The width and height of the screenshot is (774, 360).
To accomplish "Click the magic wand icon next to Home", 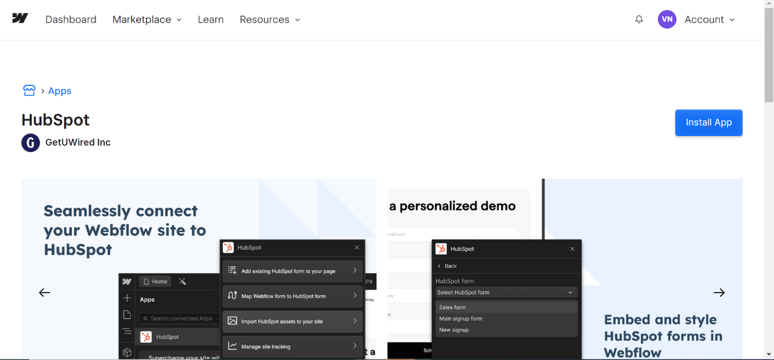I will click(x=183, y=281).
